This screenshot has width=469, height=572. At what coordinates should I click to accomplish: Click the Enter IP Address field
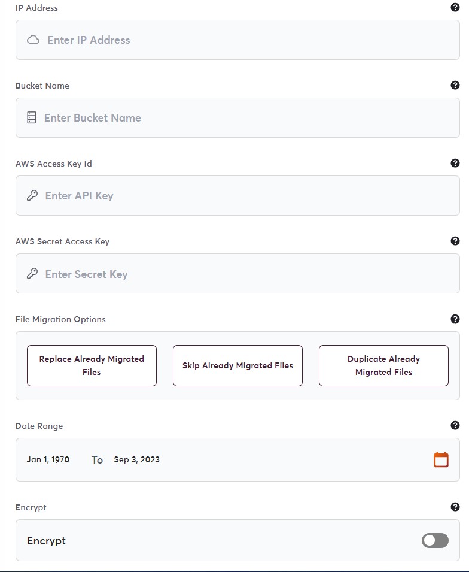[239, 40]
